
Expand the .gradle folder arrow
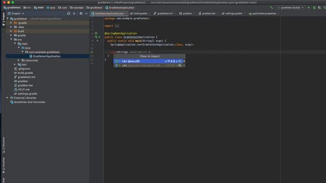(11, 23)
